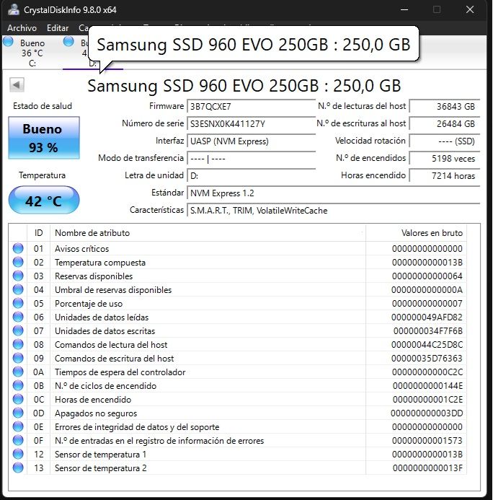Select raw value 0000000000013F
The width and height of the screenshot is (493, 500).
pos(427,468)
